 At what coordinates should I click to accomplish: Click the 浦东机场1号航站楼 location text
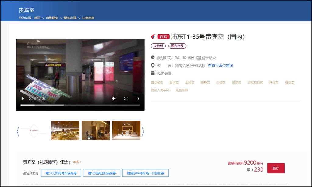point(190,66)
